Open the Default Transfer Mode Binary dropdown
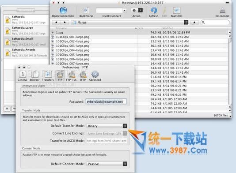The height and width of the screenshot is (173, 236). coord(107,126)
